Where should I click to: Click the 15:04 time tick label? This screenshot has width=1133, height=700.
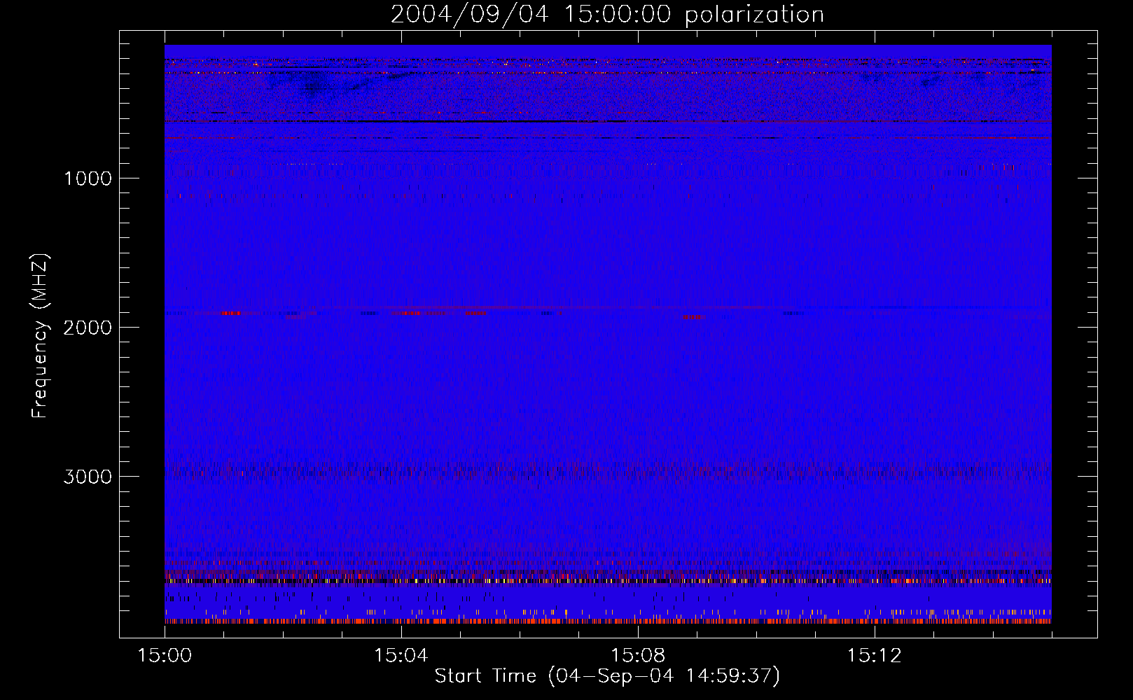click(x=401, y=655)
